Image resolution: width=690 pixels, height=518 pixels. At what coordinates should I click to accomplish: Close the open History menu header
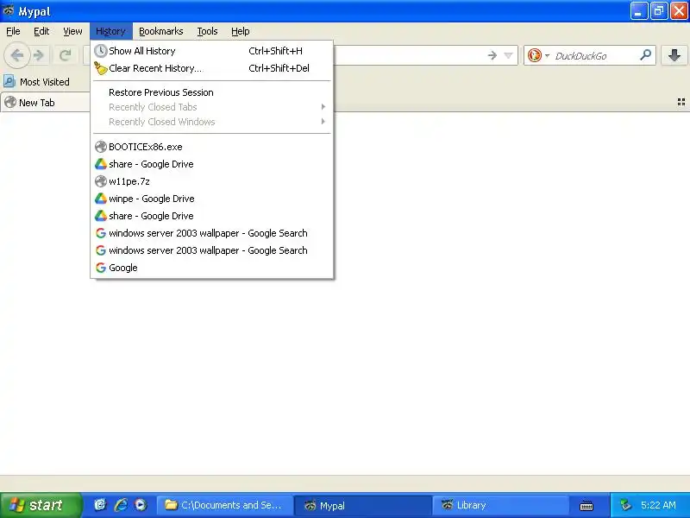point(111,31)
